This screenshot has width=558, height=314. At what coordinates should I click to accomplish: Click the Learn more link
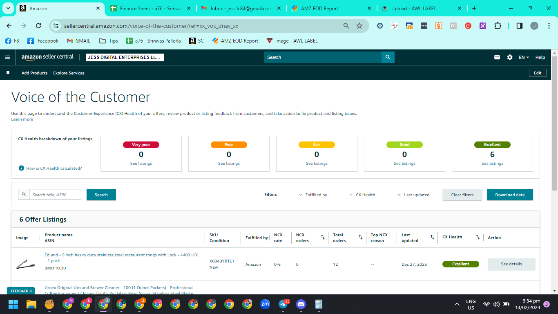point(22,119)
